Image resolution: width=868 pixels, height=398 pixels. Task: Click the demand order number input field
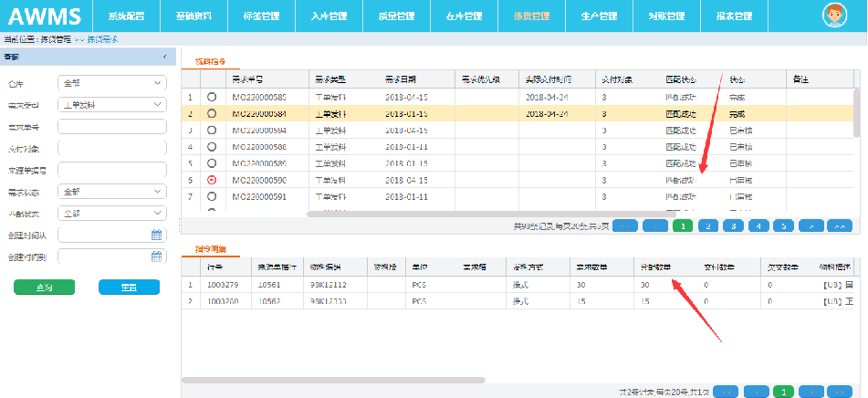pos(110,127)
